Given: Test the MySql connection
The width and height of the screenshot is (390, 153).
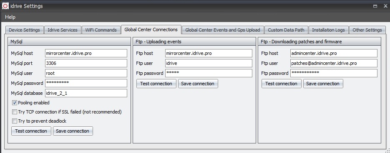Looking at the screenshot, I should (x=31, y=131).
